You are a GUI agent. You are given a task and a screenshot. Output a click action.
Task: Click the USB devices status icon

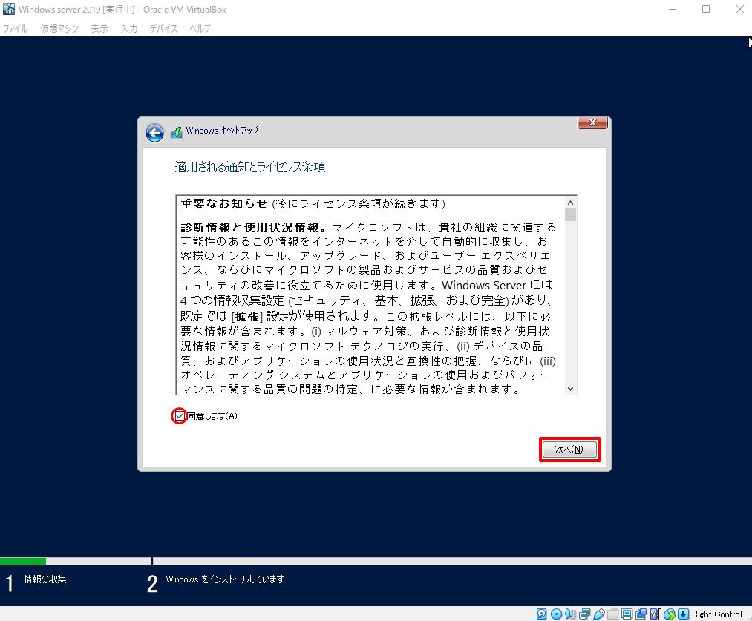(598, 614)
